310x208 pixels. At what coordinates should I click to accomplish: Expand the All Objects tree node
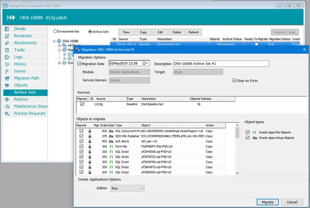(59, 45)
